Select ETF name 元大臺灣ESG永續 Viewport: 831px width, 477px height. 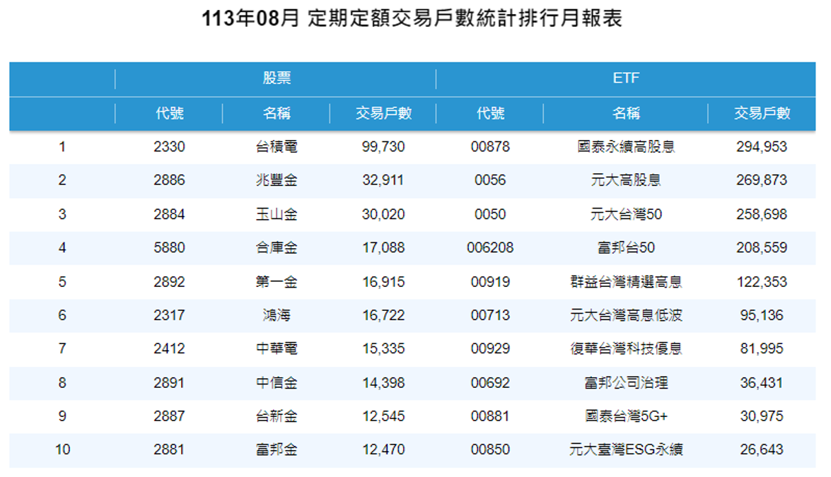[x=626, y=449]
